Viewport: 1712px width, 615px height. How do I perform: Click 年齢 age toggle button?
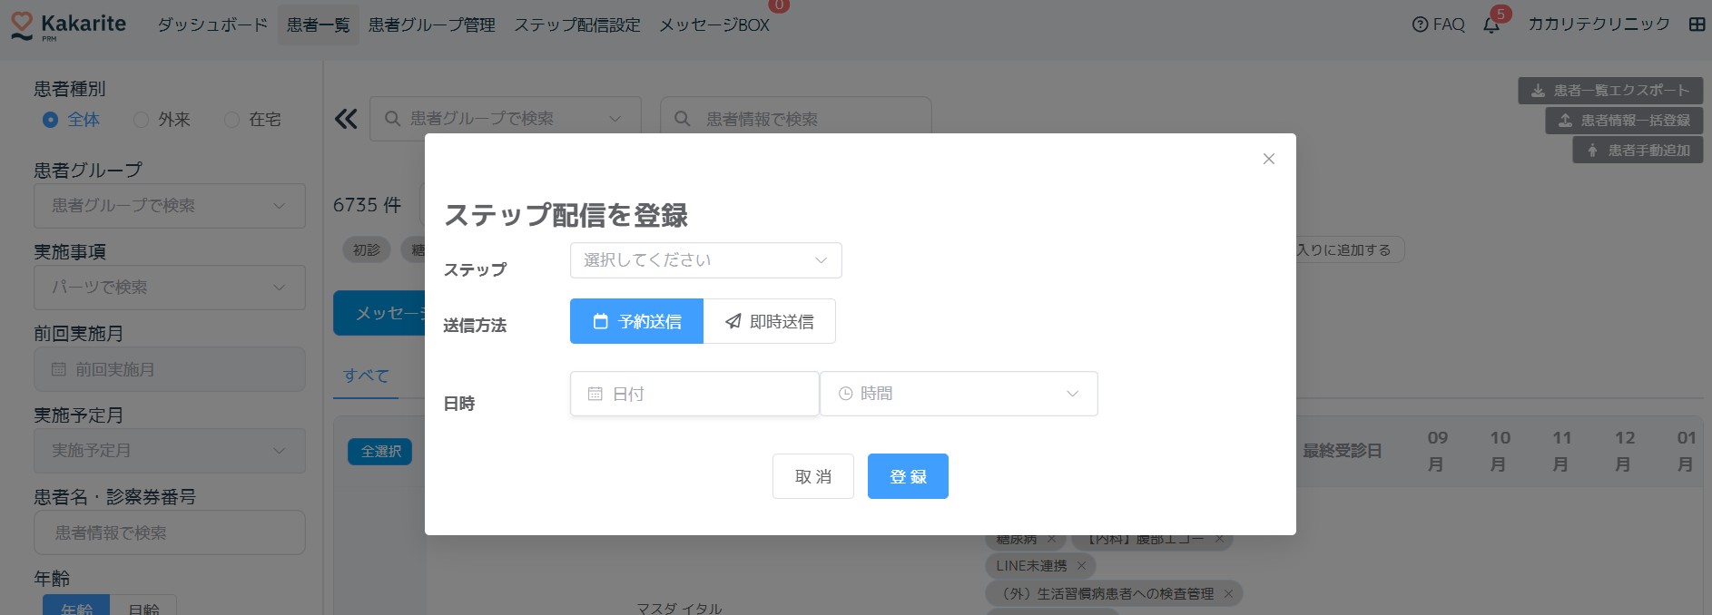point(76,605)
